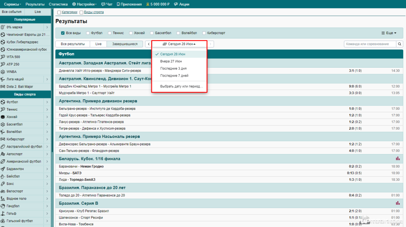Click the Football ball icon in sidebar

pyautogui.click(x=3, y=102)
